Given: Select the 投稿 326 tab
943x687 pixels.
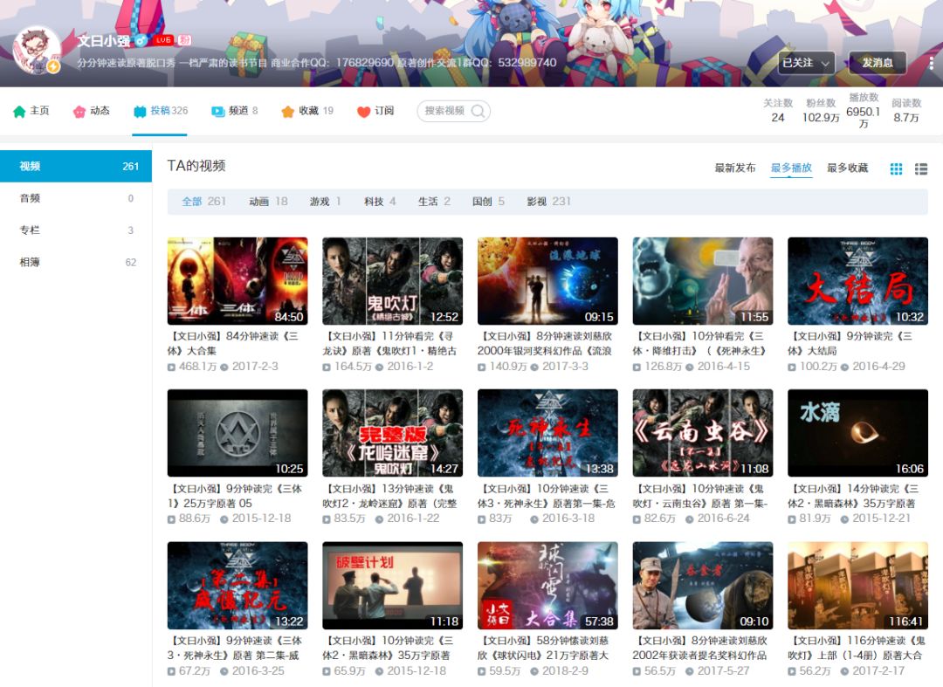Looking at the screenshot, I should 161,111.
